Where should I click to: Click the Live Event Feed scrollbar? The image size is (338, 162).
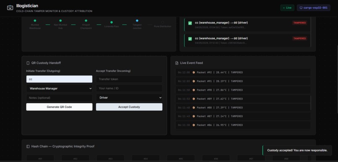[x=311, y=103]
